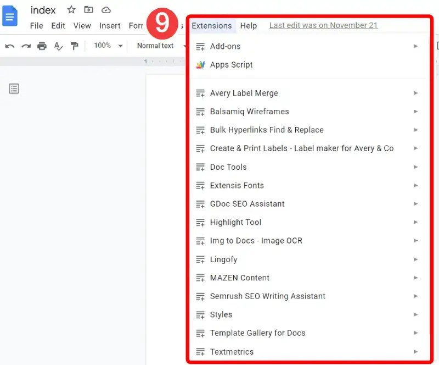
Task: Select MAZEN Content menu entry
Action: click(308, 278)
